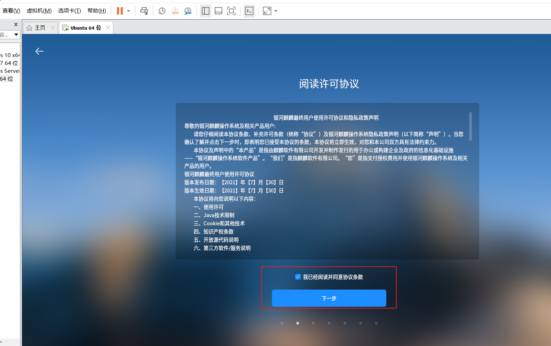
Task: Click the 三、Cookie和其他技术 list entry
Action: (219, 224)
